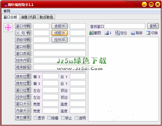Minimize the window with yellow button

144,5
